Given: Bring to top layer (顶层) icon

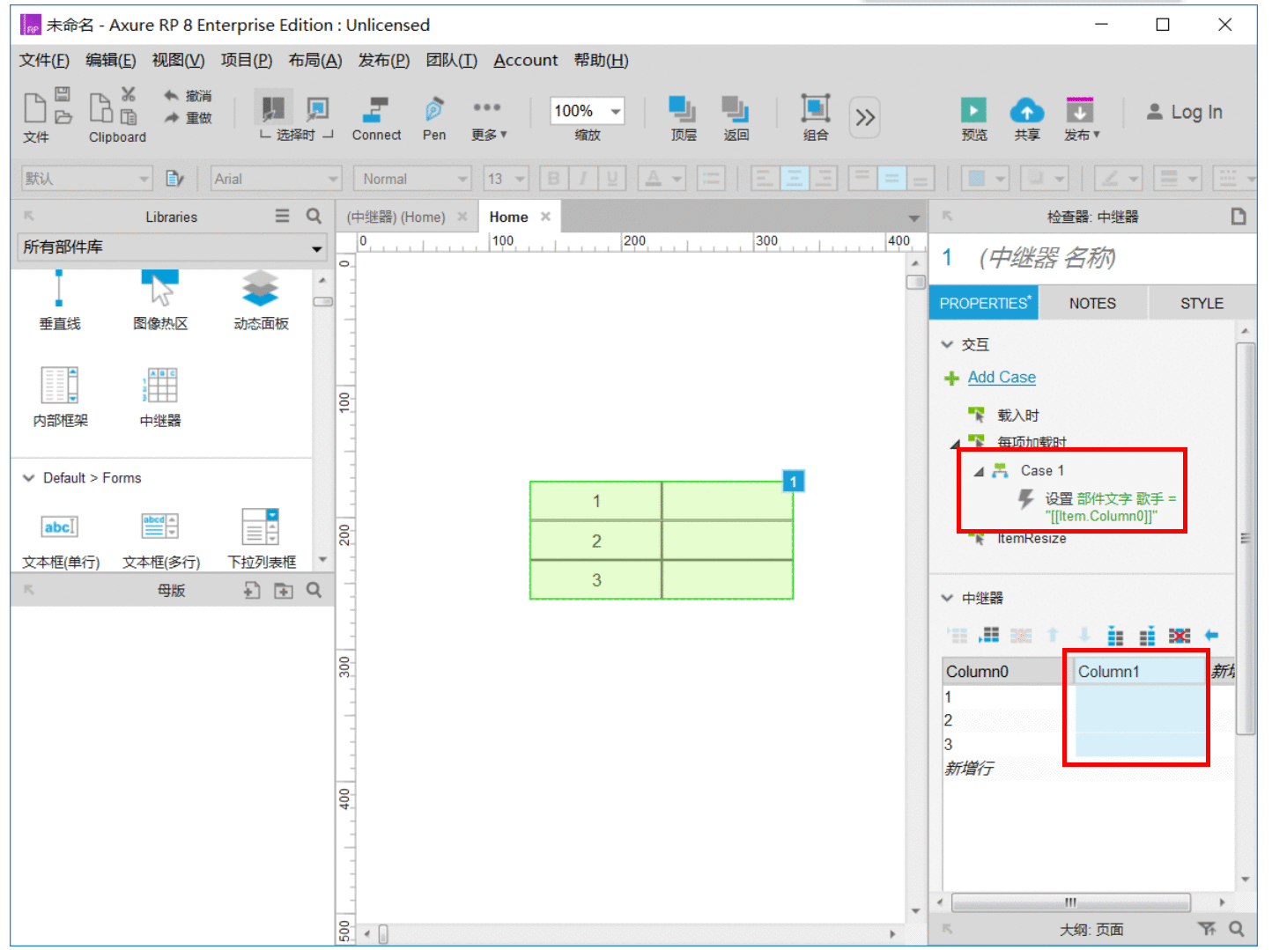Looking at the screenshot, I should [683, 109].
